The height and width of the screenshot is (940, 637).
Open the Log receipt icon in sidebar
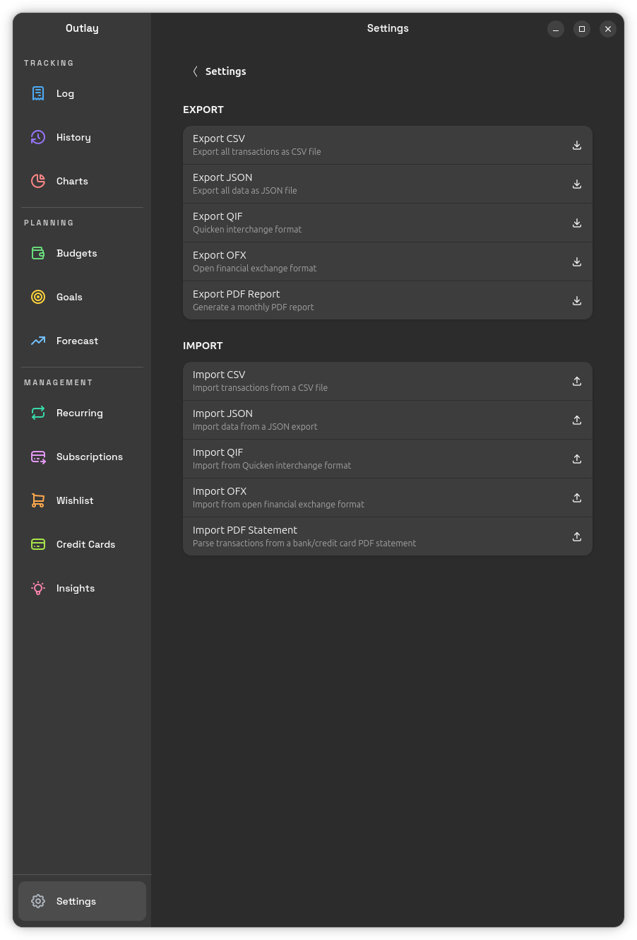pyautogui.click(x=38, y=93)
